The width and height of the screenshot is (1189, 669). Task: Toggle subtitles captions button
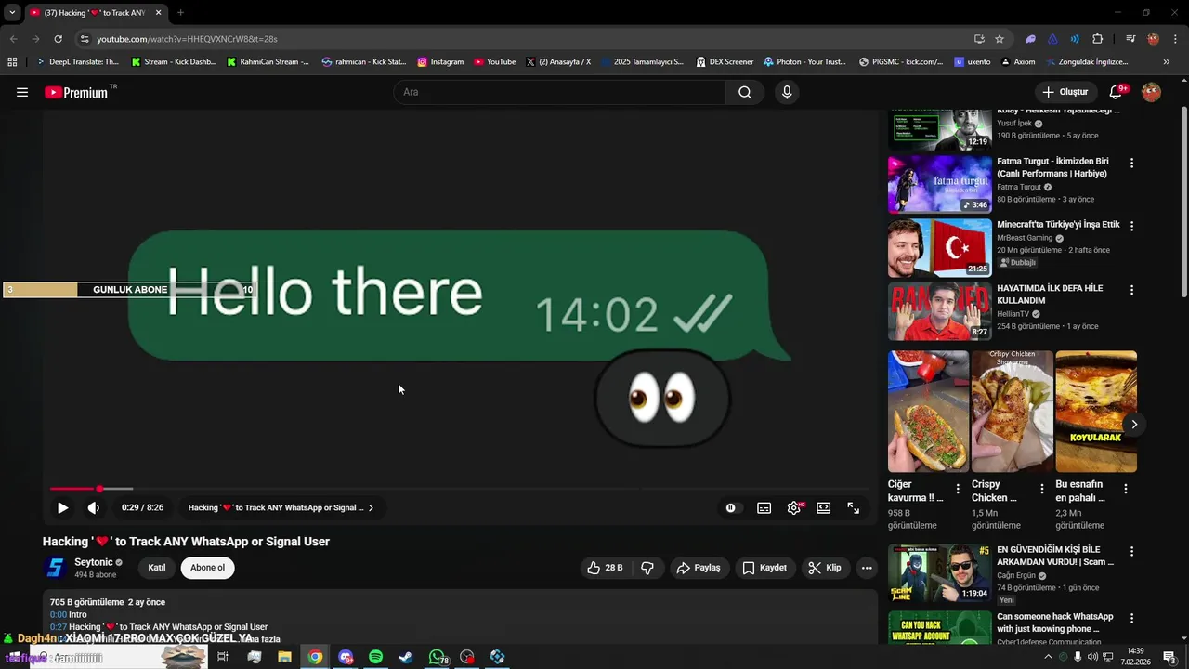[x=764, y=507]
